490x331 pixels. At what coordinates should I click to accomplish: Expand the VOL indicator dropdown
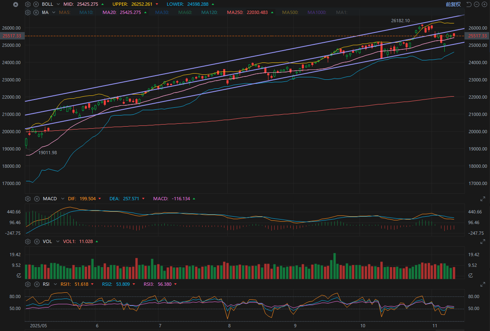pos(58,241)
